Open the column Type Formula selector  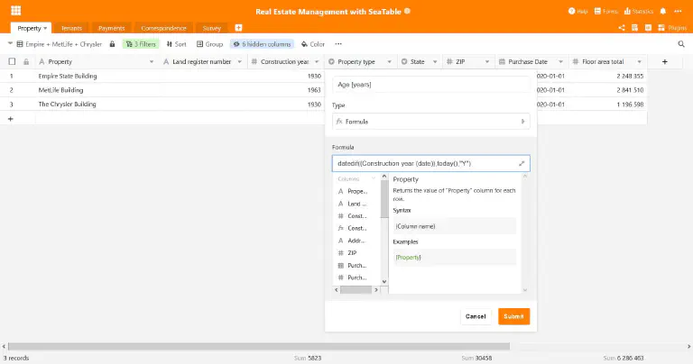431,122
